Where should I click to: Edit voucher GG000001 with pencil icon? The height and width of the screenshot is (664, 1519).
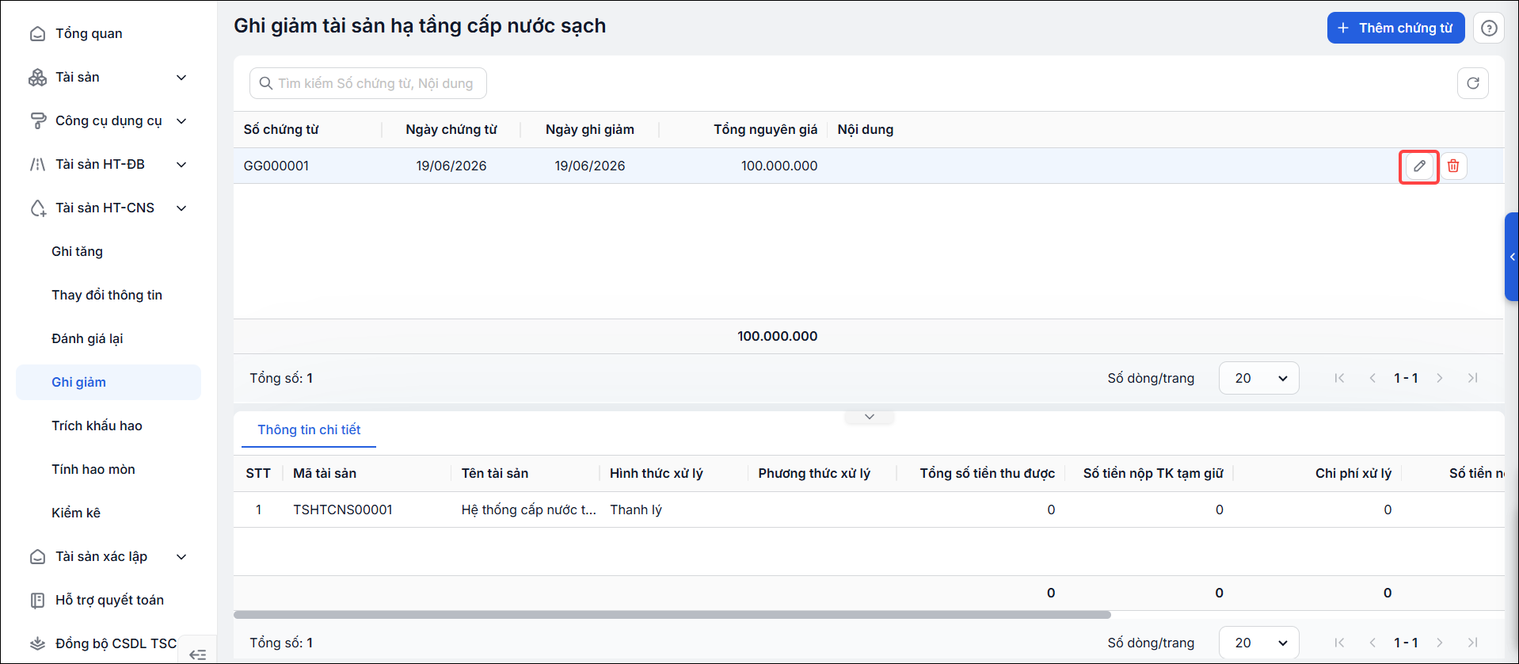(1419, 166)
